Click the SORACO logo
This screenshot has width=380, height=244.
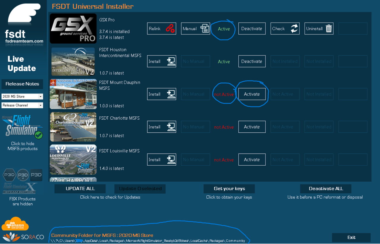tap(23, 237)
